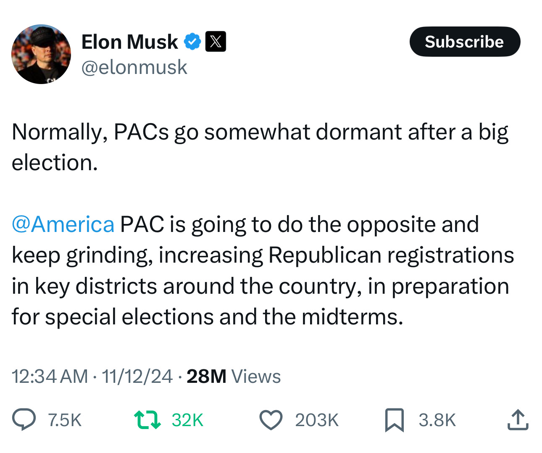Click the 203K likes count

click(x=317, y=420)
